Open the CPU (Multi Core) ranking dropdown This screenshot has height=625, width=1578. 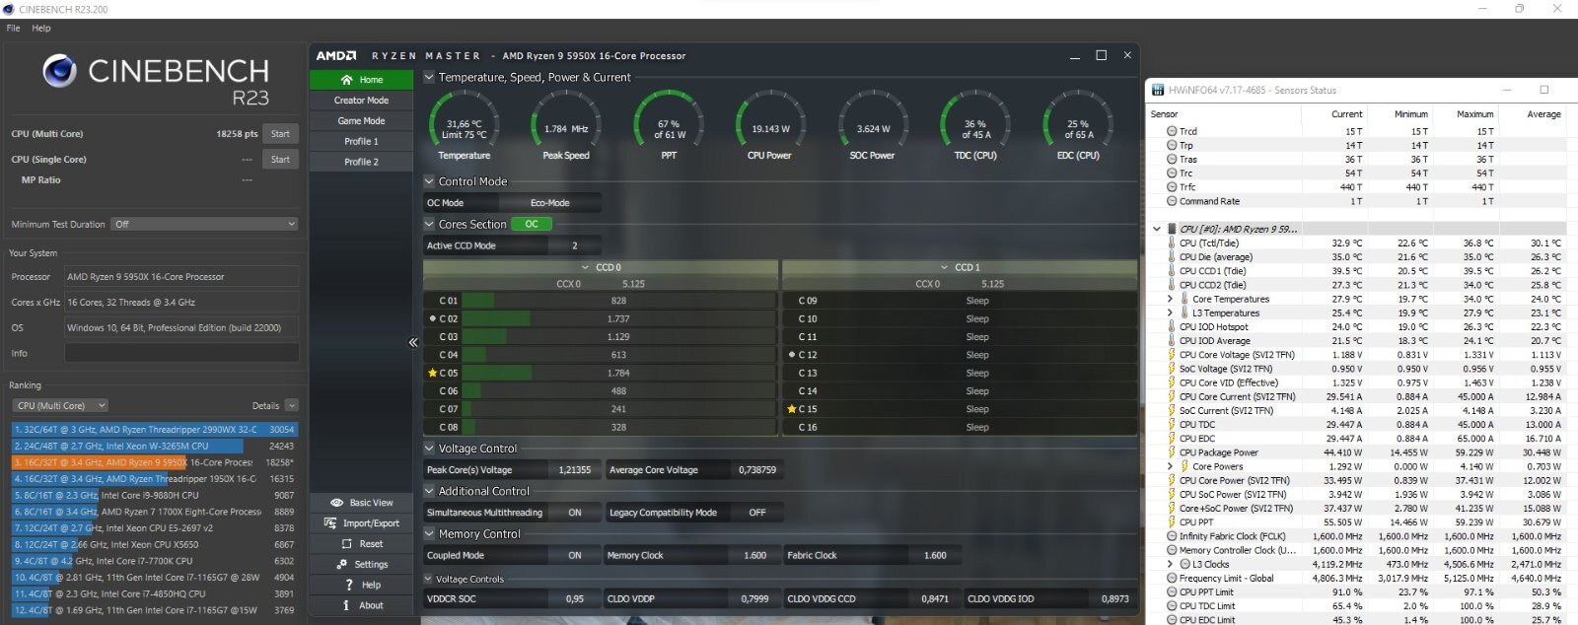click(60, 405)
